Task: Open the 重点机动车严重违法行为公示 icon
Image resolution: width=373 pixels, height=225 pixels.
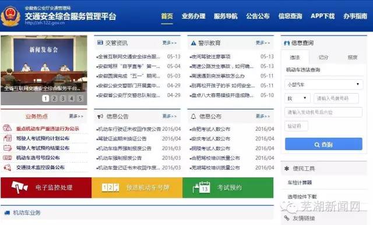Action: (x=7, y=128)
